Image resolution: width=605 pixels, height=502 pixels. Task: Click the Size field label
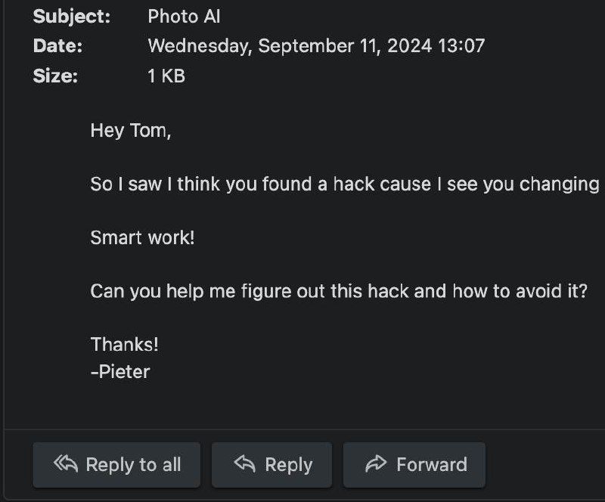(x=55, y=76)
